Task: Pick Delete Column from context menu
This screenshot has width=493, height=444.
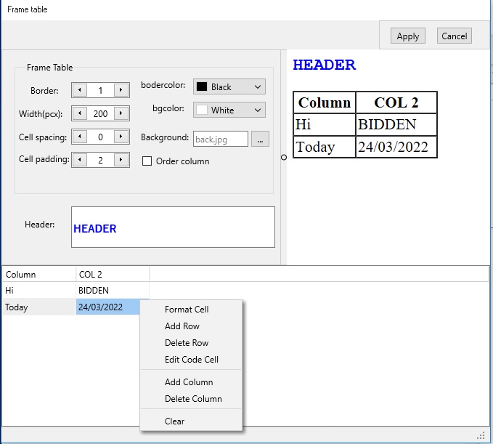Action: pyautogui.click(x=193, y=399)
